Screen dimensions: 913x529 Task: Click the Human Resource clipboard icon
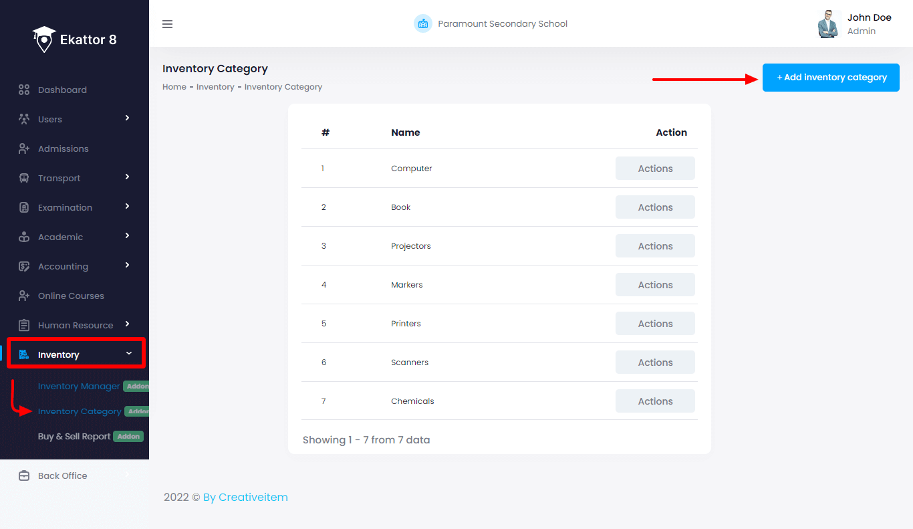[x=24, y=326]
